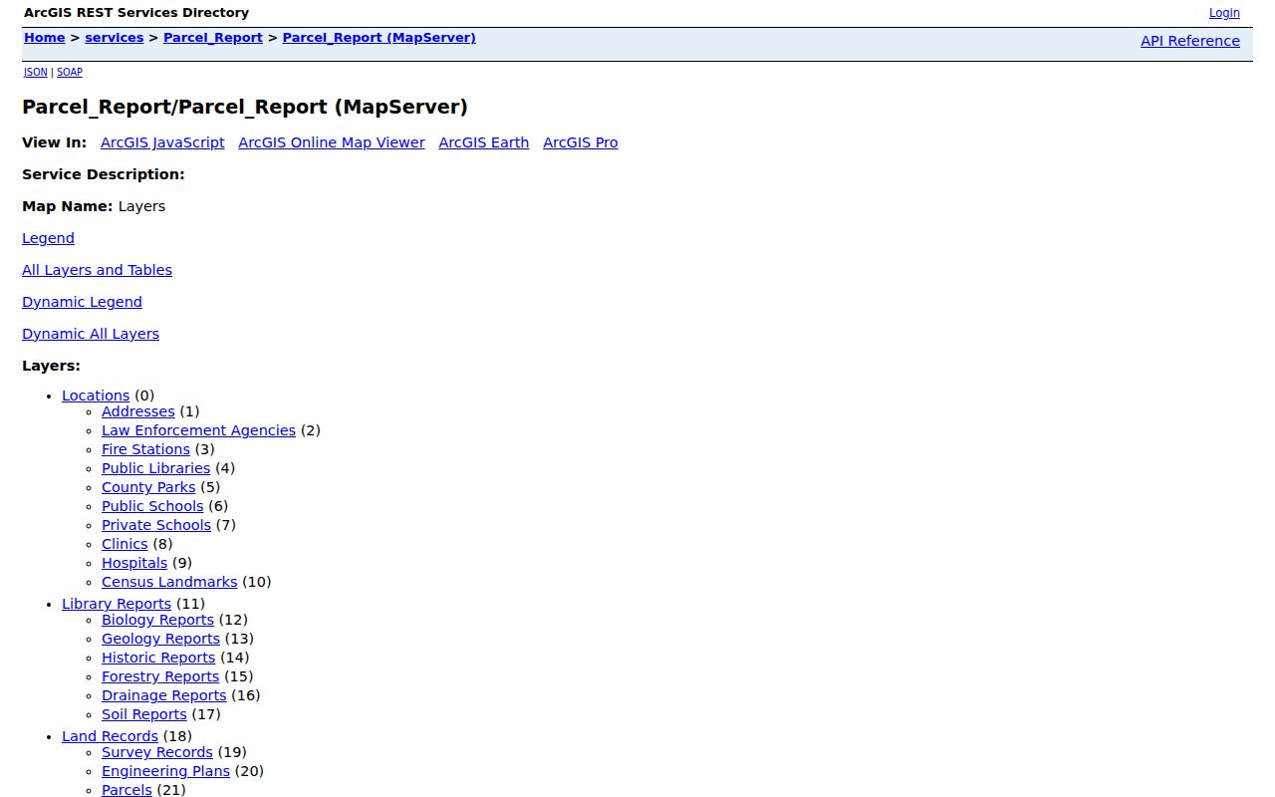Open Soil Reports layer
Screen dimensions: 1275x797
click(144, 714)
